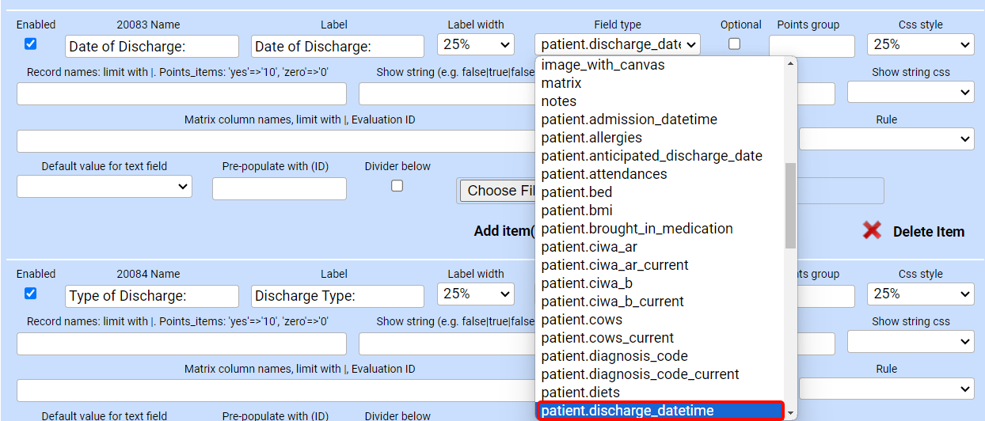This screenshot has height=421, width=985.
Task: Open the Default value for text field dropdown
Action: point(105,188)
